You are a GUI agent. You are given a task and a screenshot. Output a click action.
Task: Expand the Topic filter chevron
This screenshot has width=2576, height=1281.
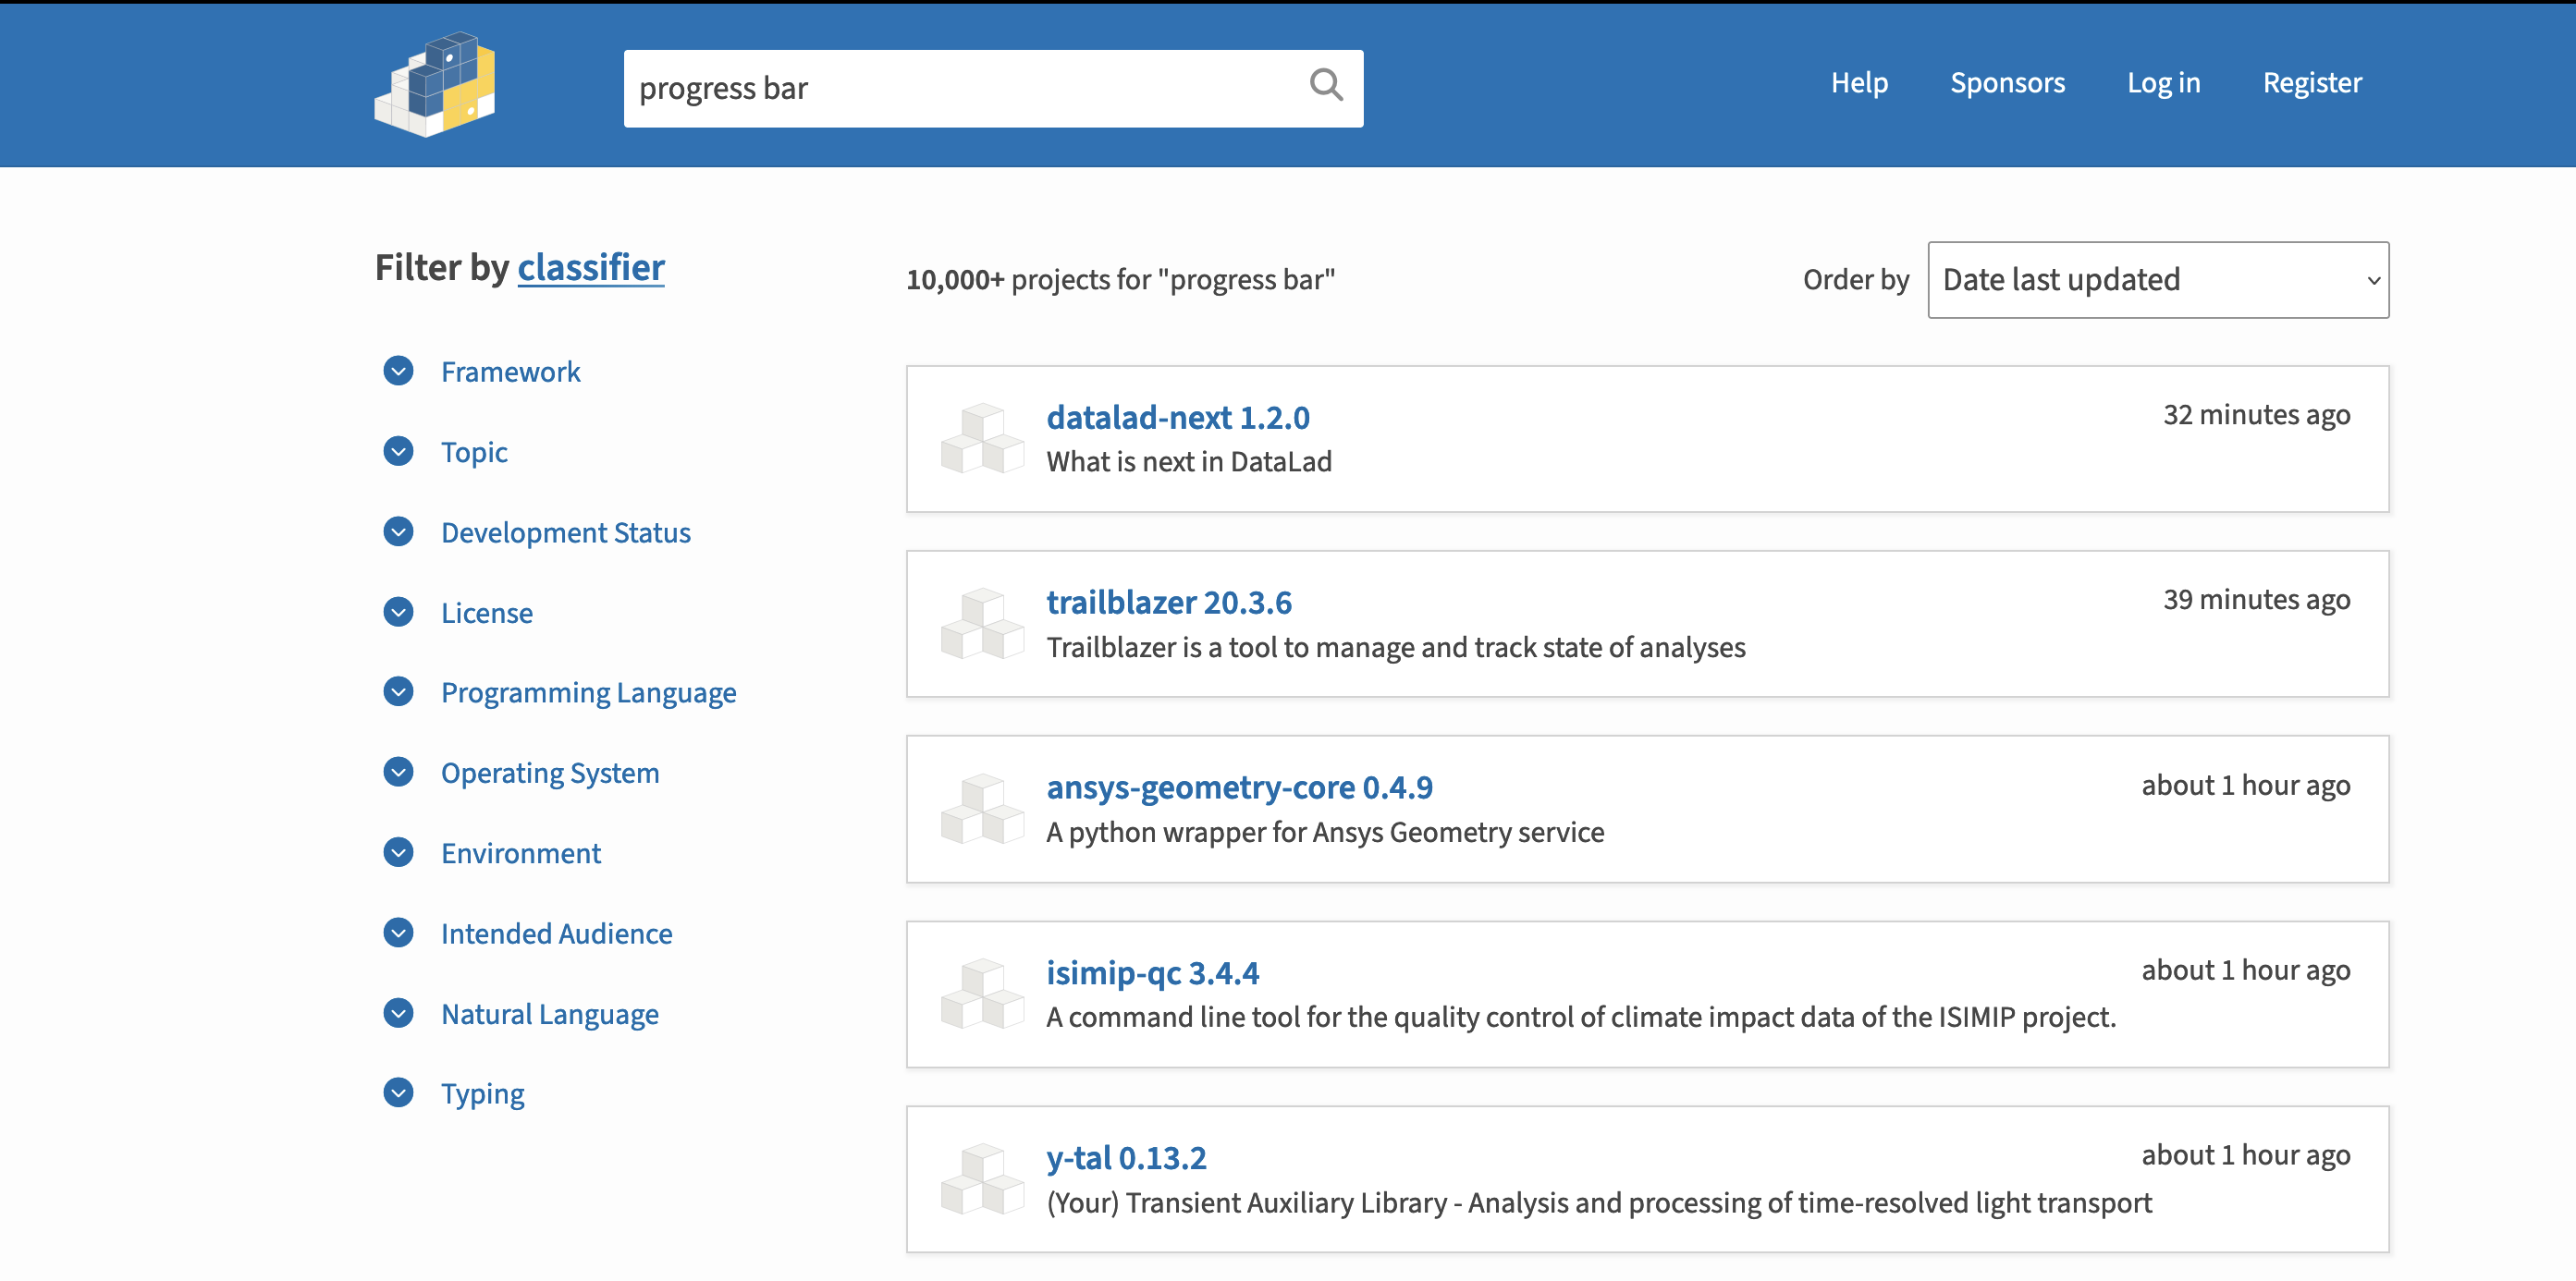coord(399,452)
